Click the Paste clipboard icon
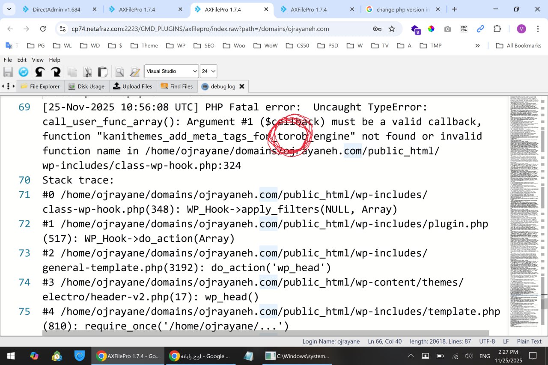The image size is (548, 365). 103,71
